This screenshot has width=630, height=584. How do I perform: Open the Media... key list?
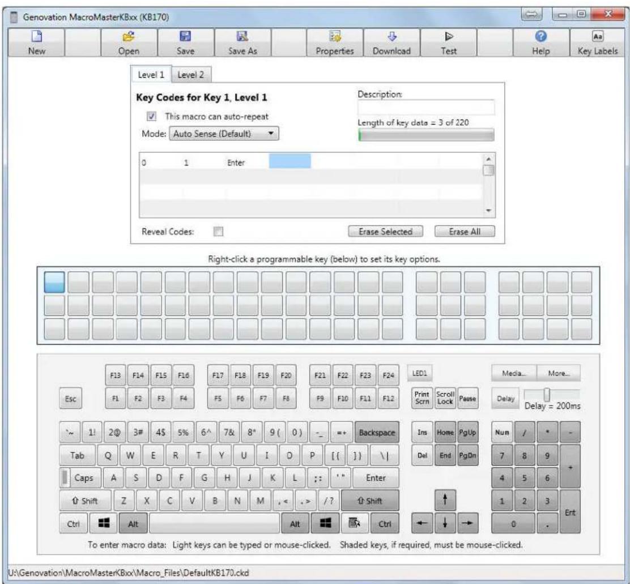click(x=514, y=373)
